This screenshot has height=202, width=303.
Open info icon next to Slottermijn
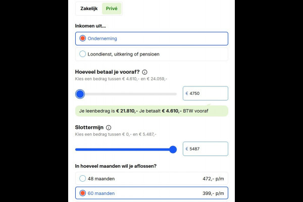tap(109, 128)
